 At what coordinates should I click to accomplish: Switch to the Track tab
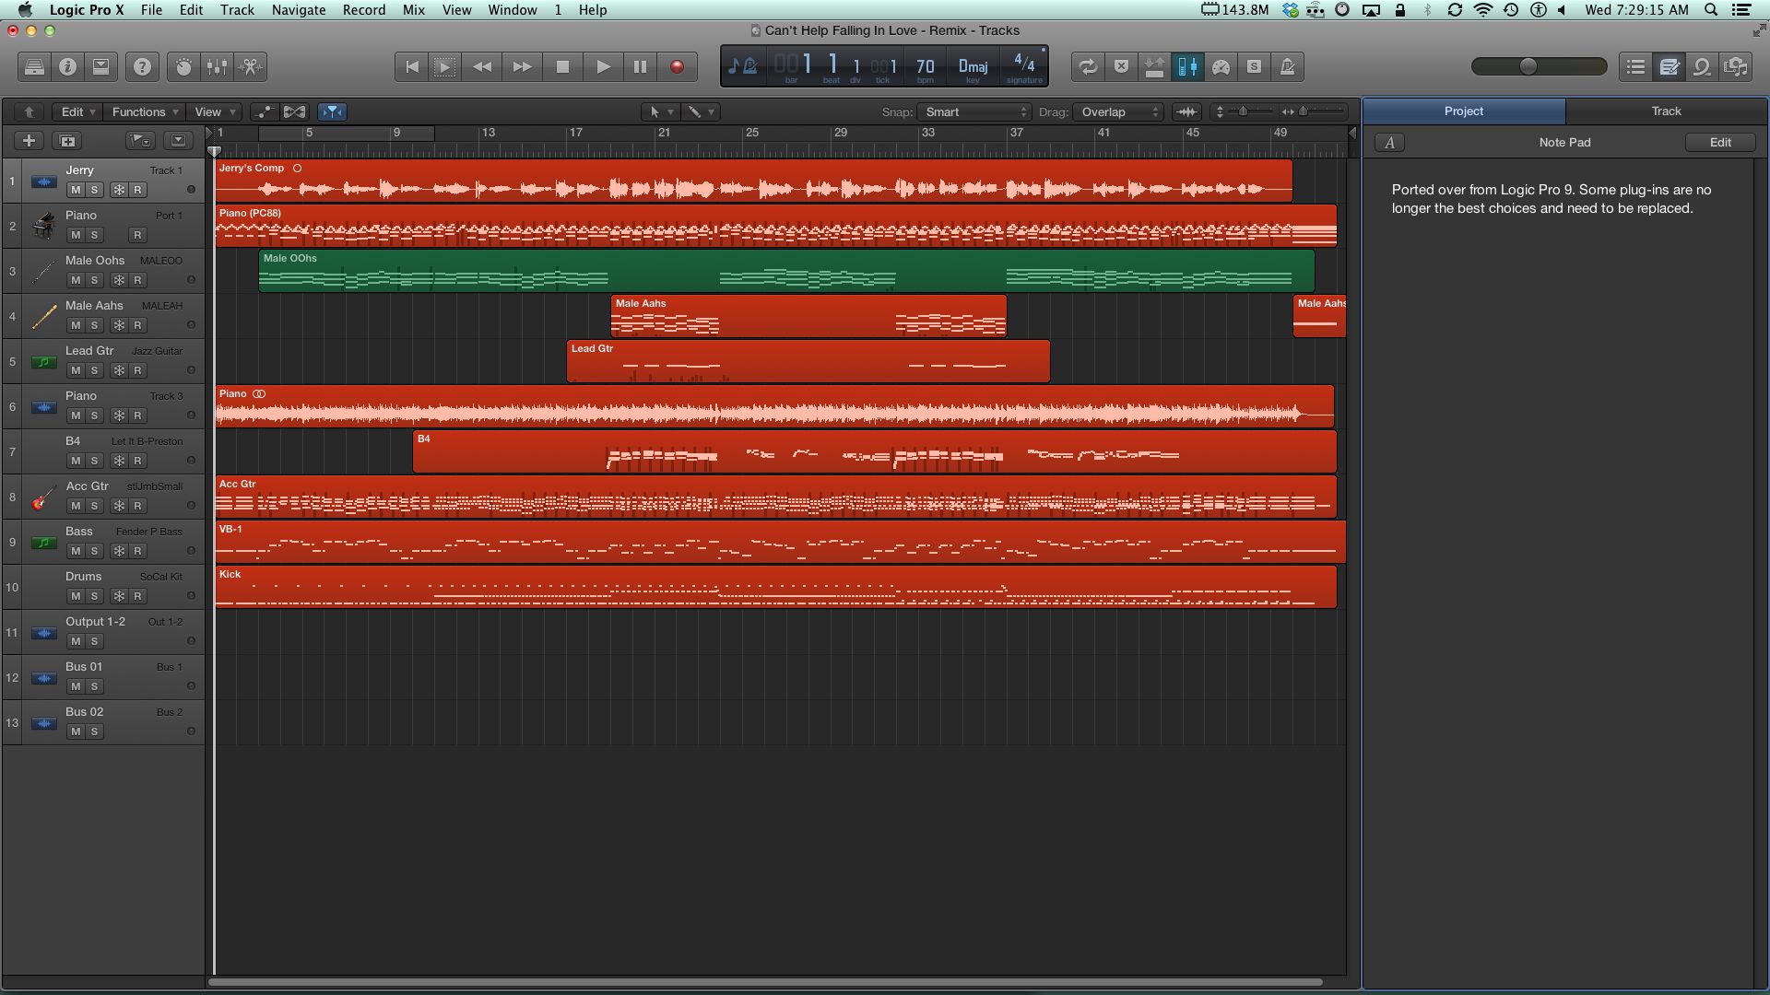point(1666,111)
